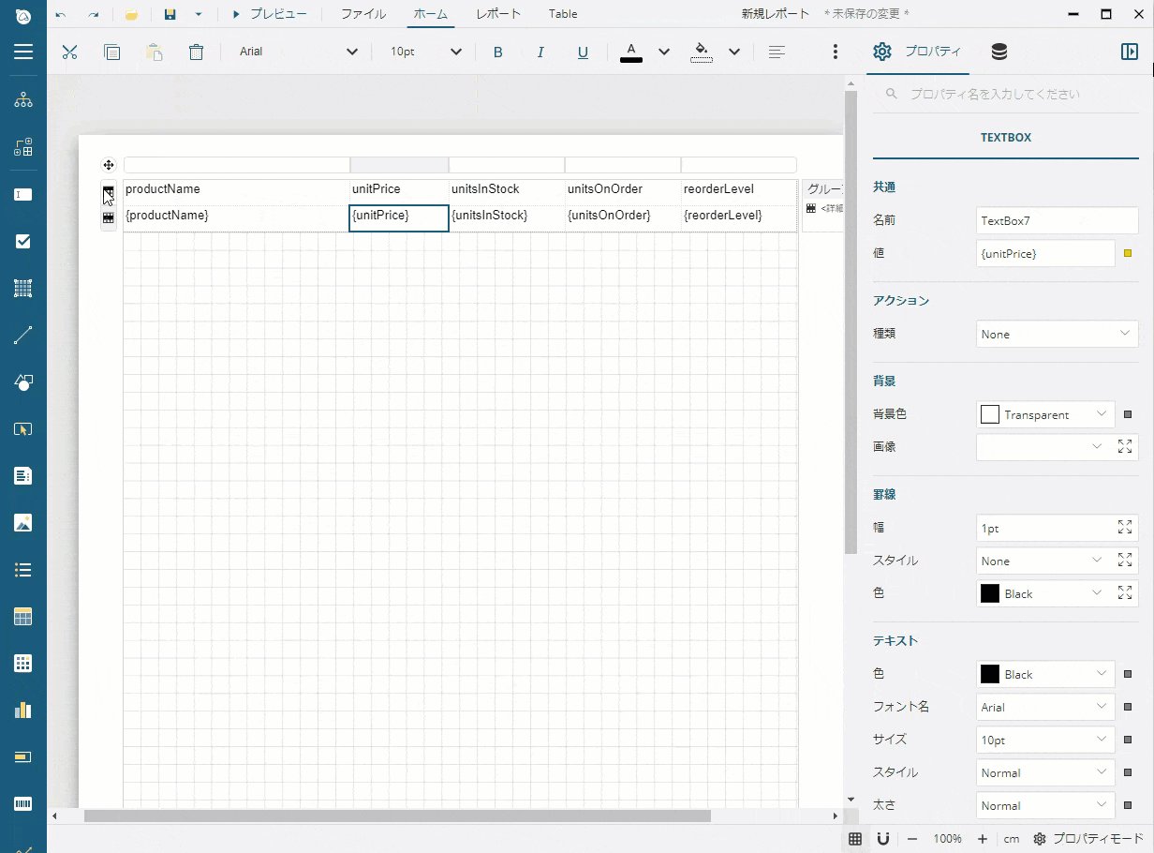Open the ファイル tab
This screenshot has width=1154, height=853.
pos(363,14)
